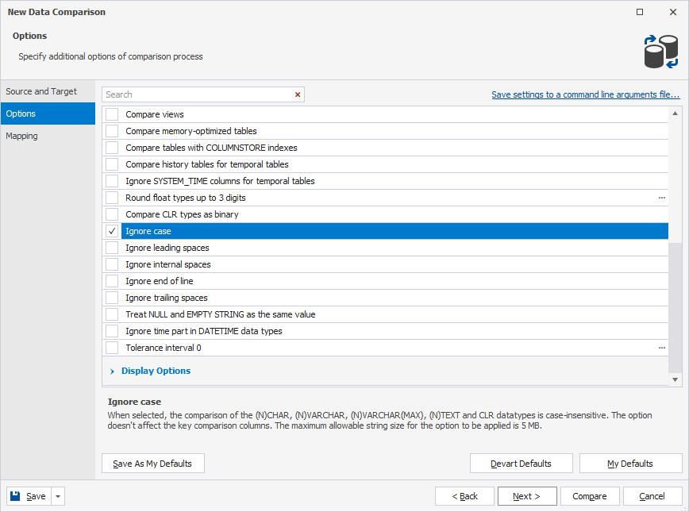This screenshot has height=512, width=689.
Task: Check the Compare views option
Action: pyautogui.click(x=112, y=114)
